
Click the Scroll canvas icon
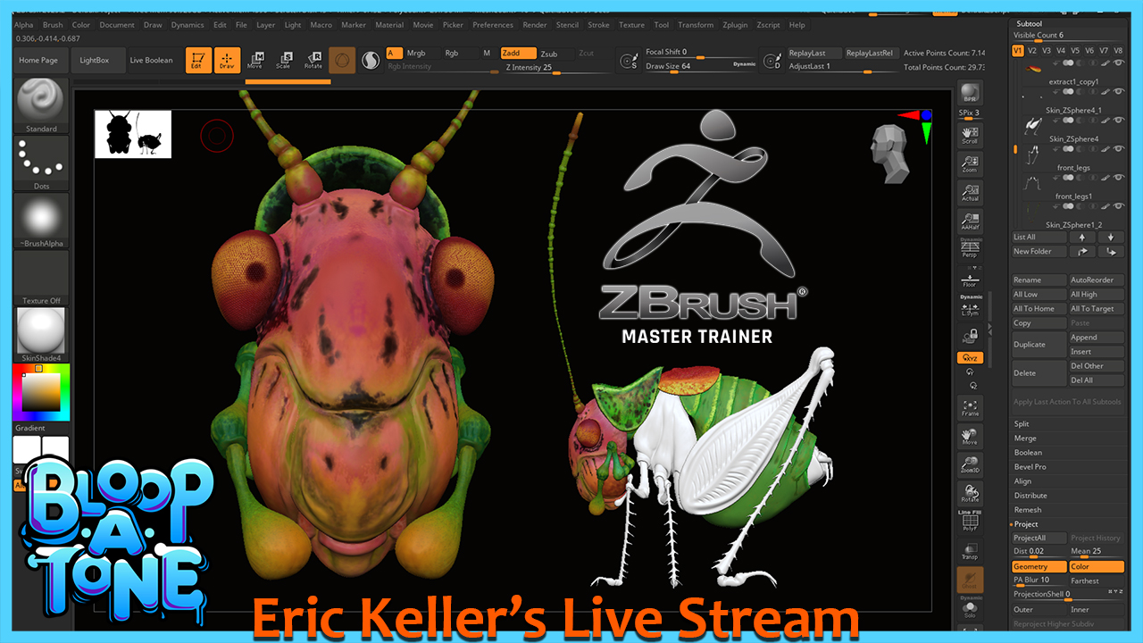(x=970, y=136)
